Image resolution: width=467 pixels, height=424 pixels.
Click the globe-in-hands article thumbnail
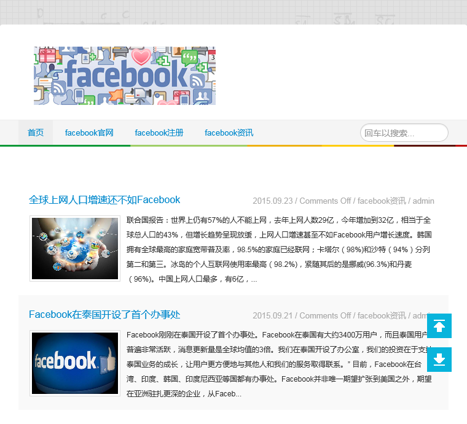(75, 249)
